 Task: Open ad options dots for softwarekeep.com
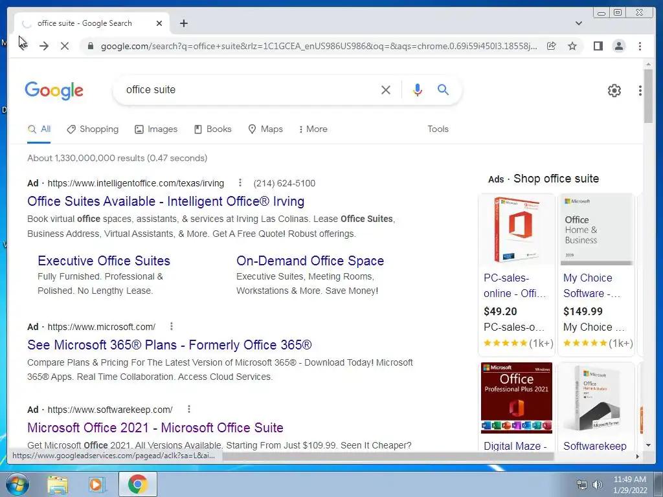[x=188, y=409]
